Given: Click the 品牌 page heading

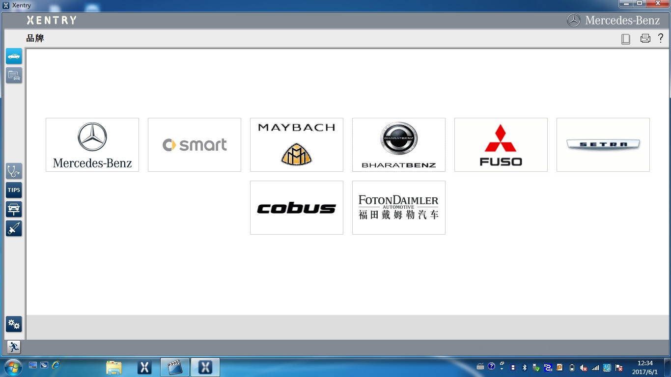Looking at the screenshot, I should point(35,38).
